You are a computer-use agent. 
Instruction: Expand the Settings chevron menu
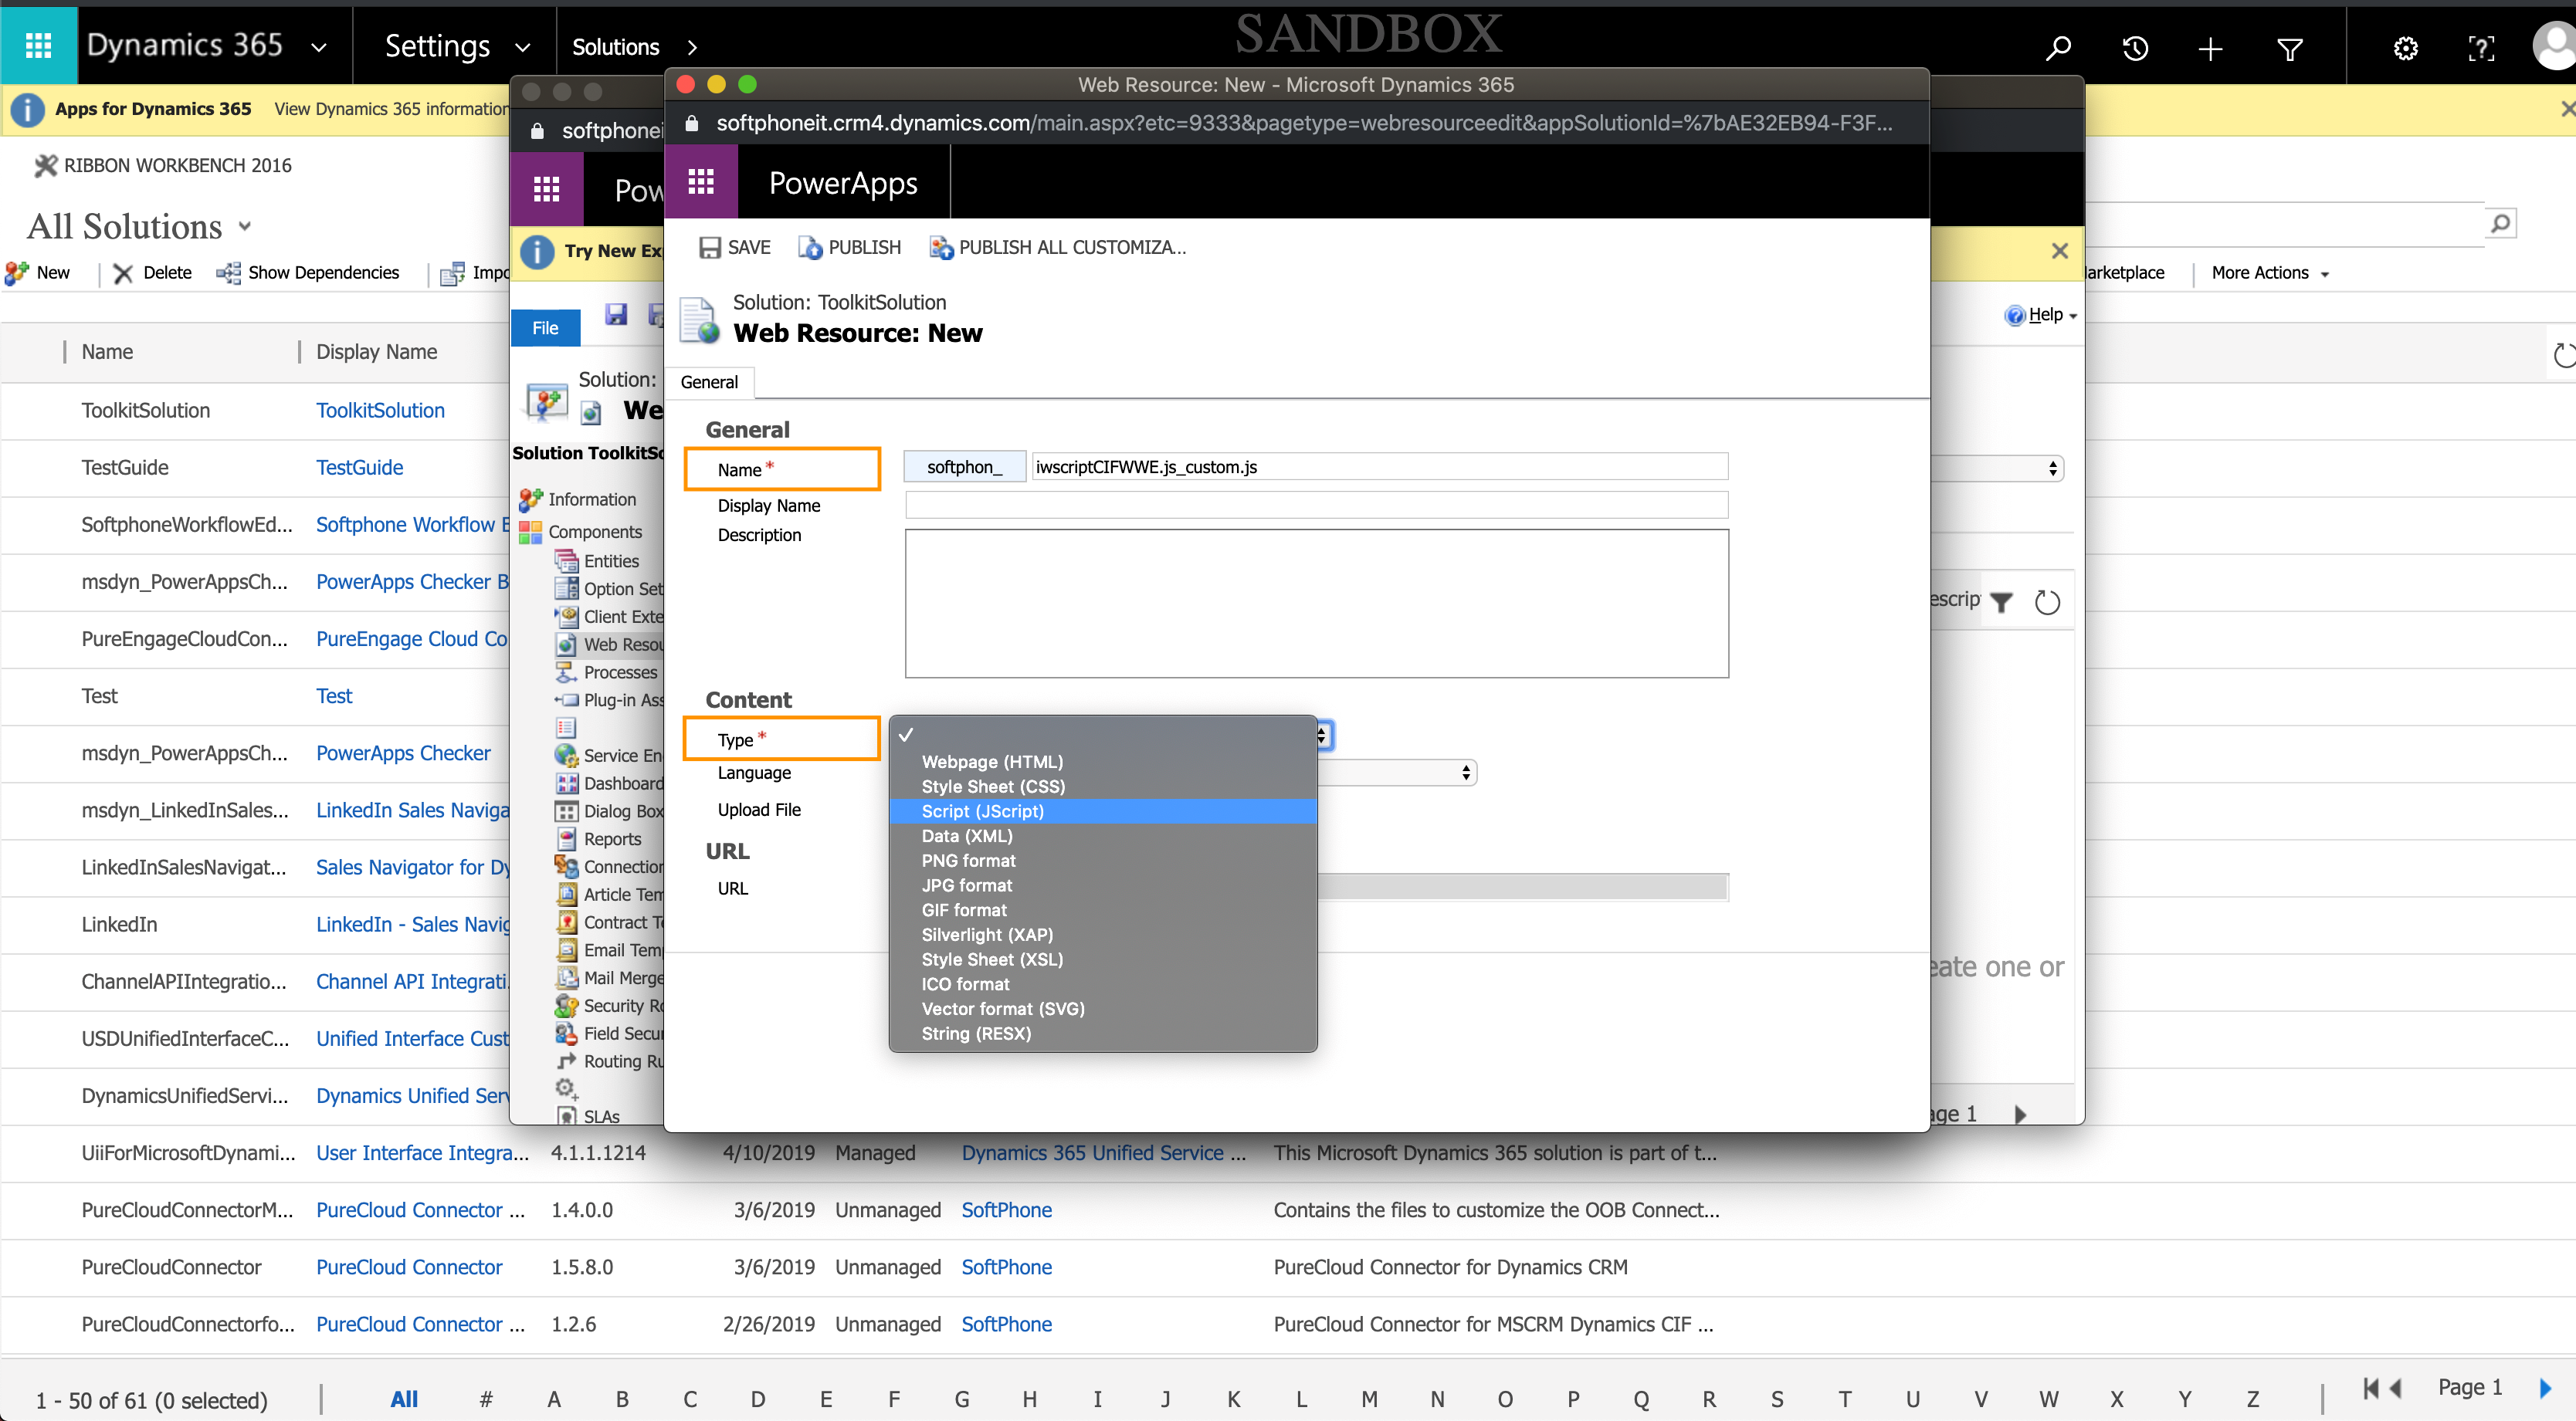pyautogui.click(x=522, y=47)
